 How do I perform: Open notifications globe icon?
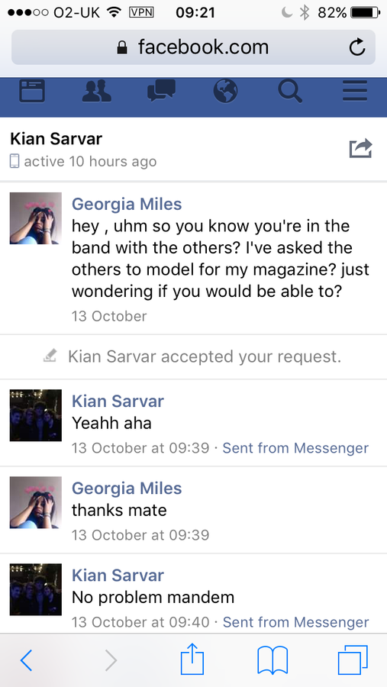225,91
